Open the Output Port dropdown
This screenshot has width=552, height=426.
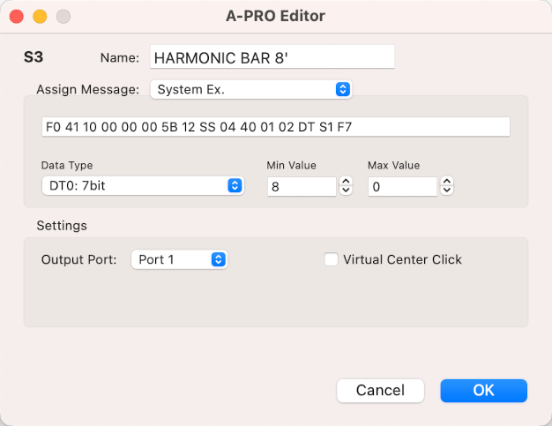click(179, 259)
